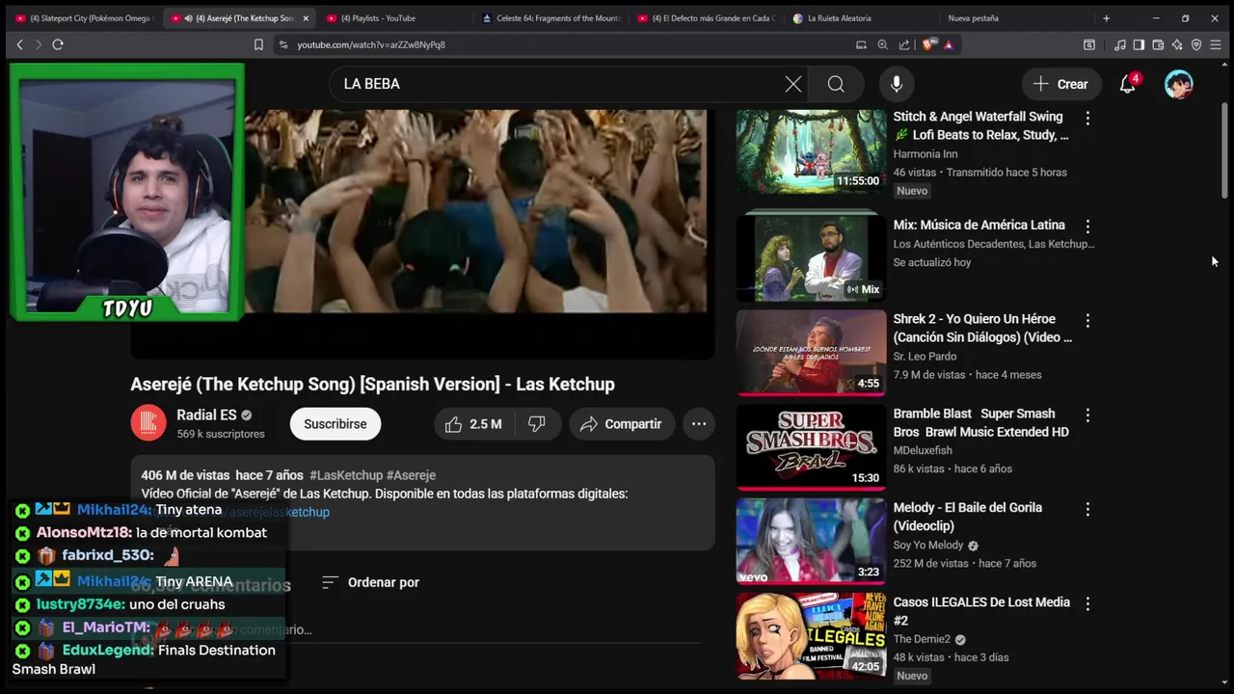The height and width of the screenshot is (694, 1234).
Task: Switch to El Defecto más Grande tab
Action: (706, 18)
